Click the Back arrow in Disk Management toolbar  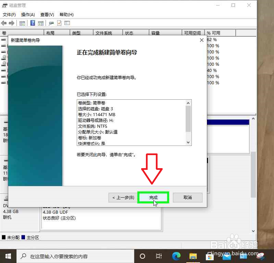(x=4, y=23)
